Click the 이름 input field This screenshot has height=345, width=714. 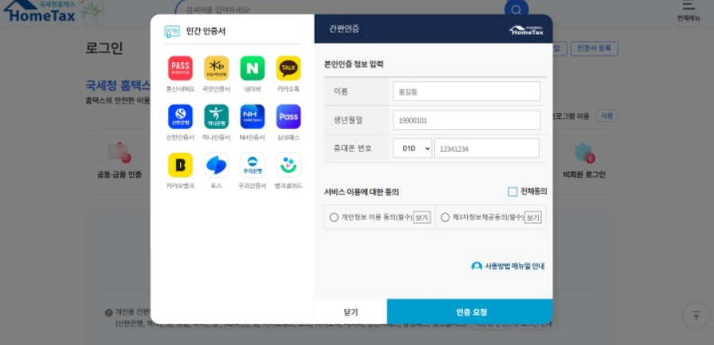[467, 92]
